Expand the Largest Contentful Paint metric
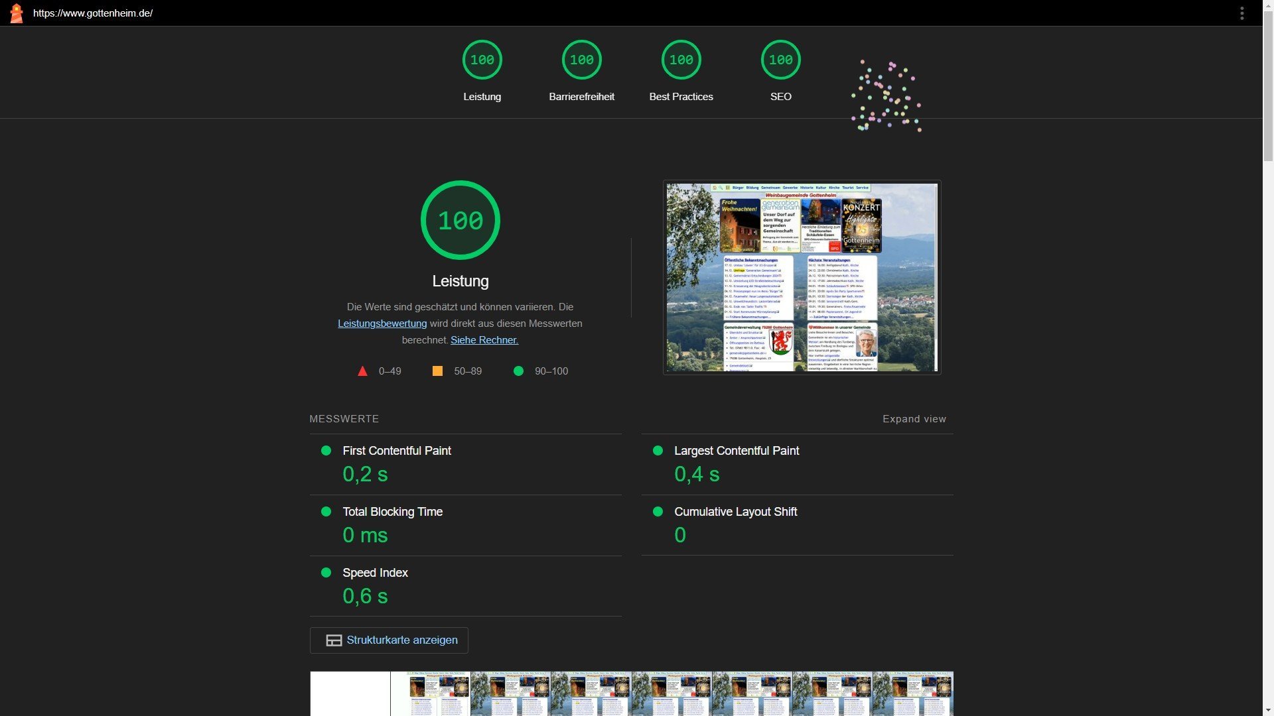 737,451
